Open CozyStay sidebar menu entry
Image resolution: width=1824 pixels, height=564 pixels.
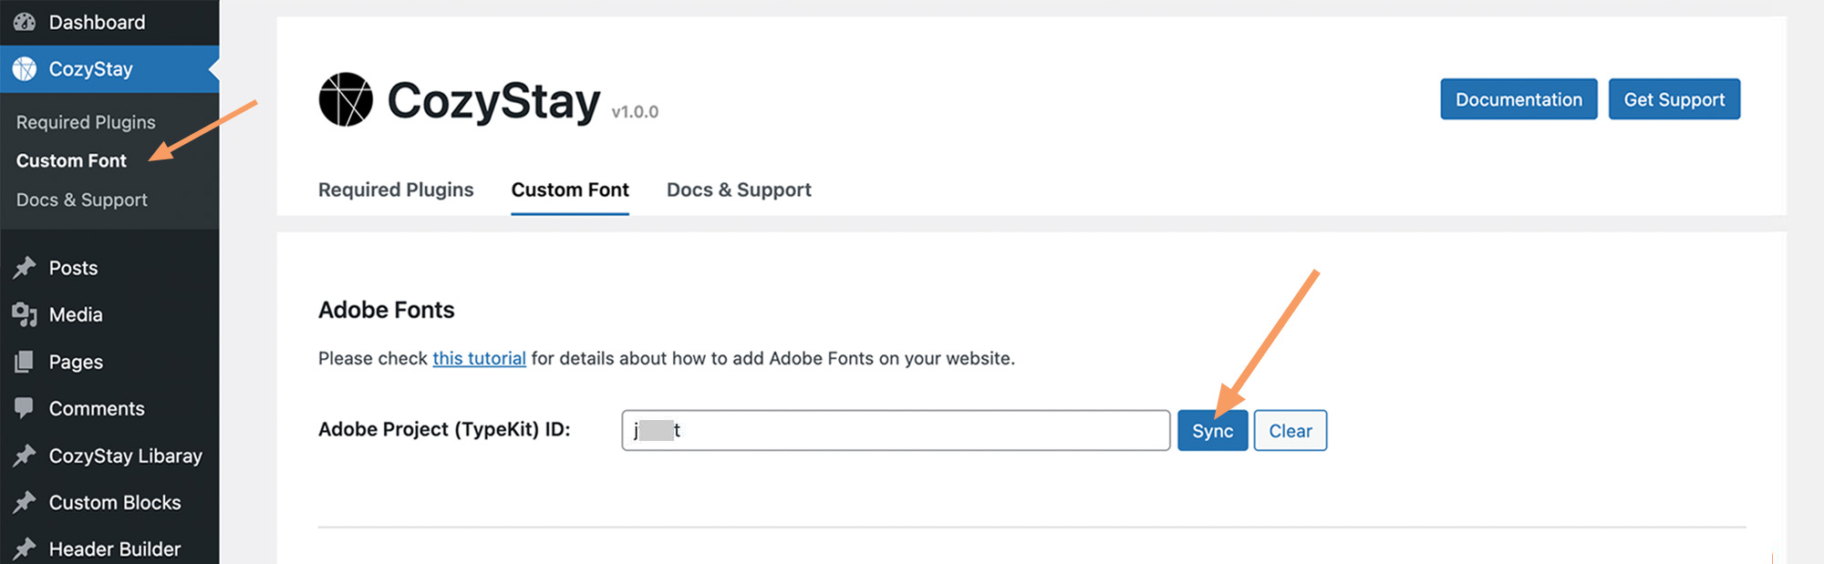pyautogui.click(x=109, y=69)
